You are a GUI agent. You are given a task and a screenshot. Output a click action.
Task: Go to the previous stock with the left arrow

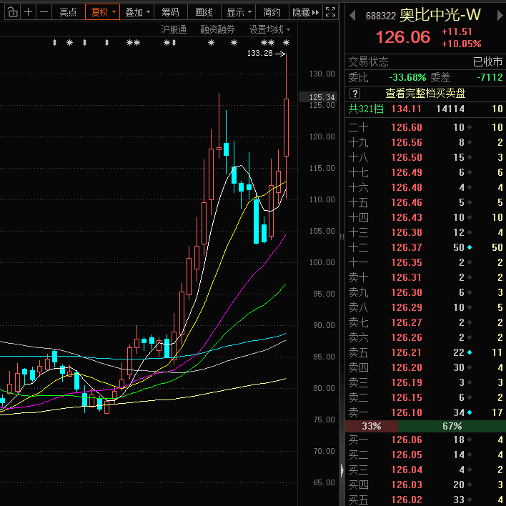(352, 15)
